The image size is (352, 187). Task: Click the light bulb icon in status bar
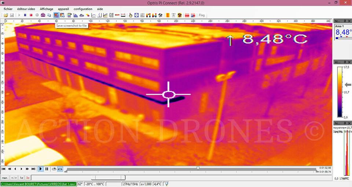(x=166, y=184)
